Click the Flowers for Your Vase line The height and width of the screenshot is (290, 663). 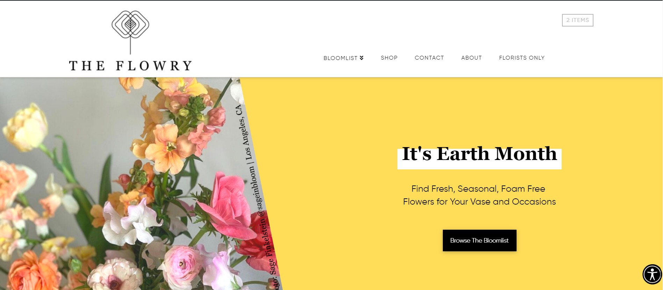(479, 202)
